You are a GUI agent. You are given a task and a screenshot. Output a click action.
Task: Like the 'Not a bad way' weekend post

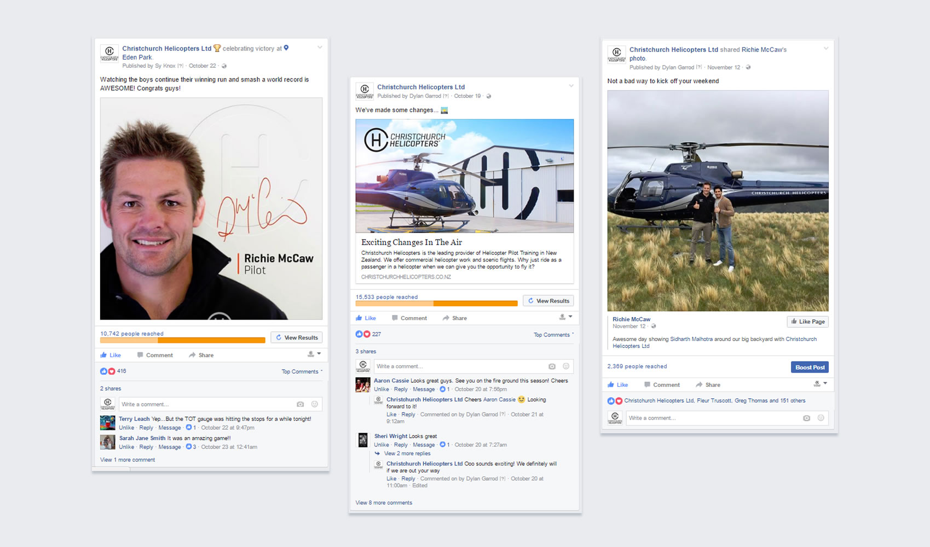[x=618, y=385]
